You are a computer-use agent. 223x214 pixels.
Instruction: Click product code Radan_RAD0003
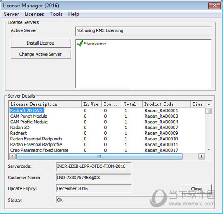click(x=161, y=116)
